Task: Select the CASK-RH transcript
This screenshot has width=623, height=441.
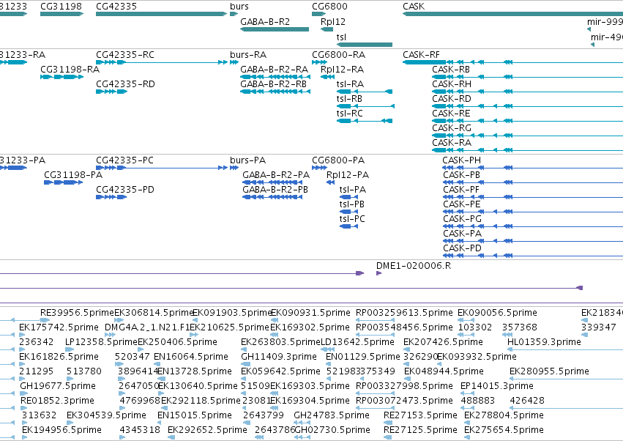Action: [527, 92]
